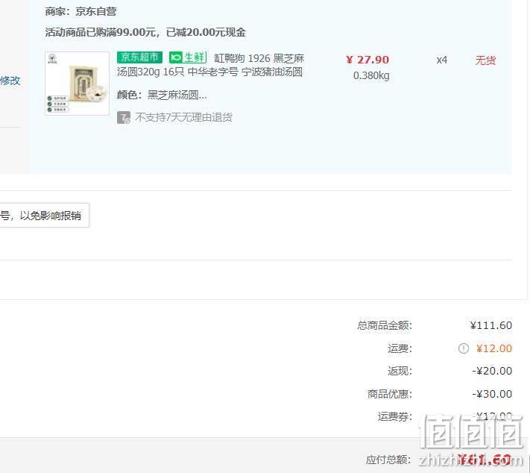The width and height of the screenshot is (530, 473).
Task: Select the 商品优惠 label
Action: point(390,394)
